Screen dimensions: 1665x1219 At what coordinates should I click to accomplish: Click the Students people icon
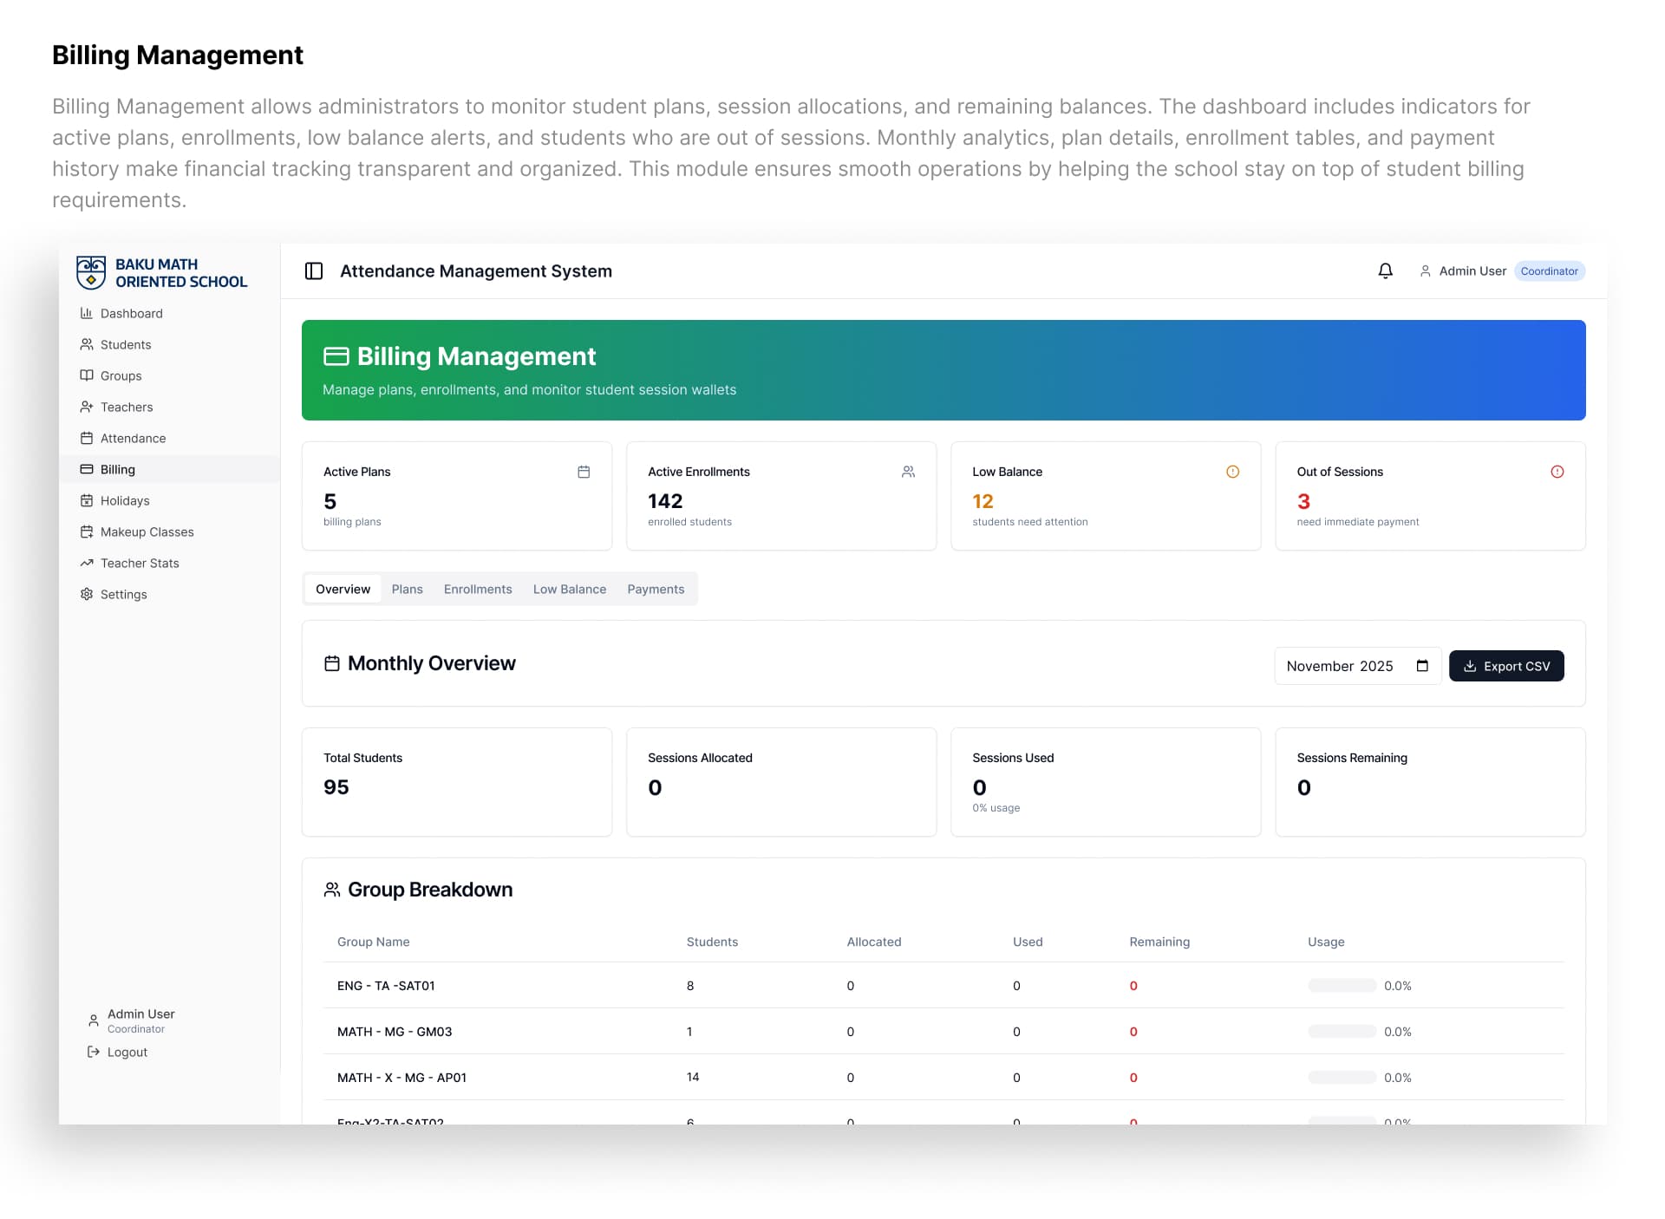tap(87, 344)
